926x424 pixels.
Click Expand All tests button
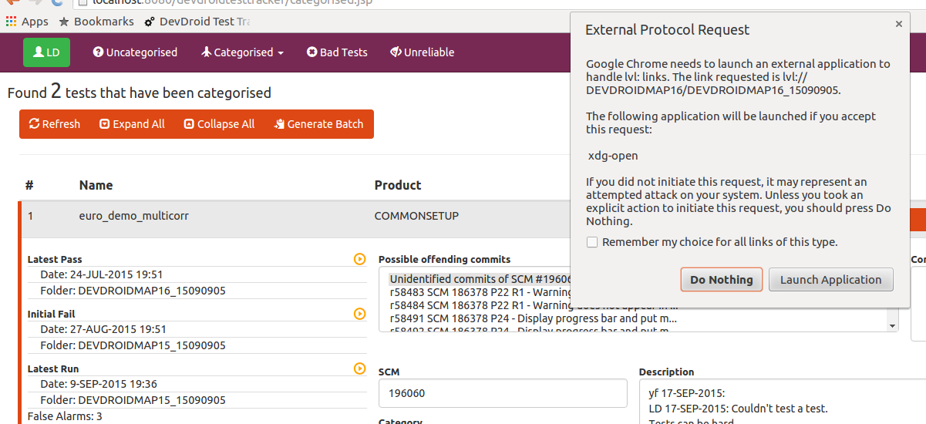pyautogui.click(x=132, y=124)
